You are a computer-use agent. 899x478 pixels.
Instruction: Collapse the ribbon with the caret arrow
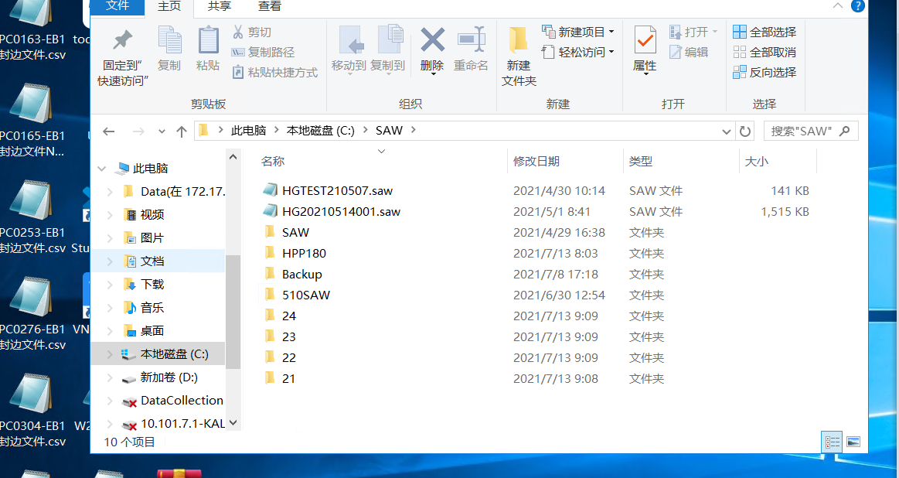click(x=838, y=5)
